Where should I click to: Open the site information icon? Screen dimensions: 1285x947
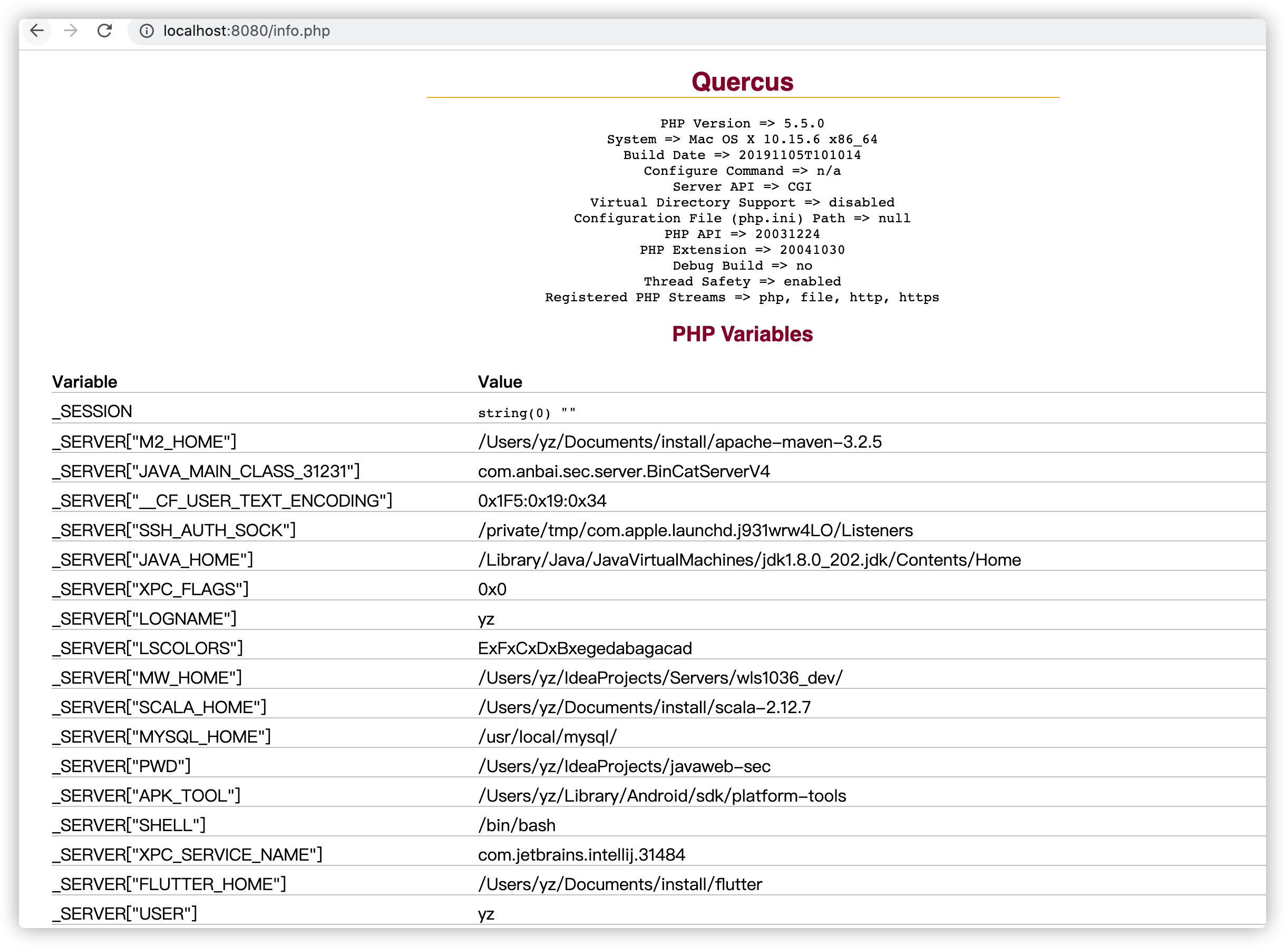coord(147,31)
